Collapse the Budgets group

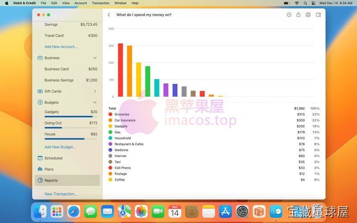[x=95, y=103]
